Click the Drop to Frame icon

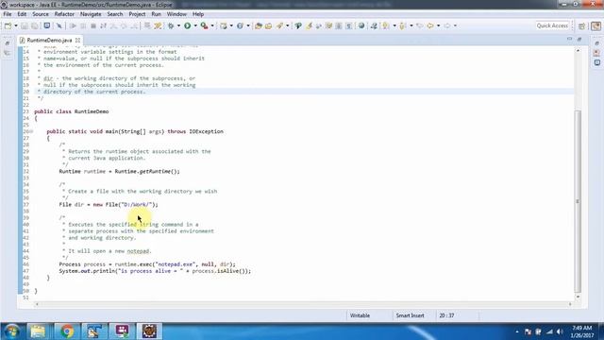147,25
